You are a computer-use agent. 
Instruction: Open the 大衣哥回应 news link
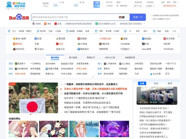coord(154,108)
